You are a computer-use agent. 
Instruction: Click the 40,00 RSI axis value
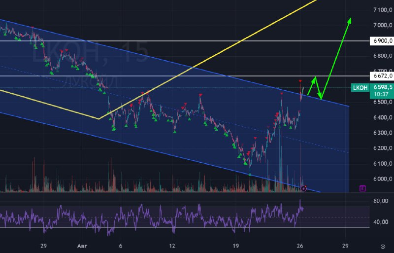381,222
